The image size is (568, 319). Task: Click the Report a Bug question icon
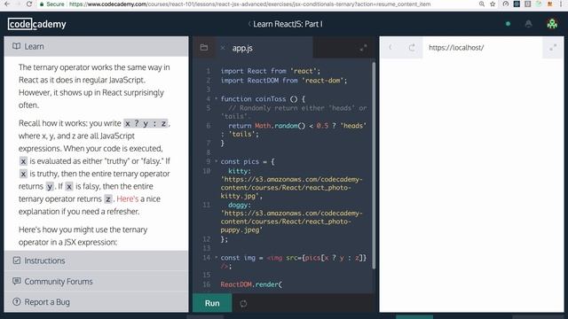[17, 301]
